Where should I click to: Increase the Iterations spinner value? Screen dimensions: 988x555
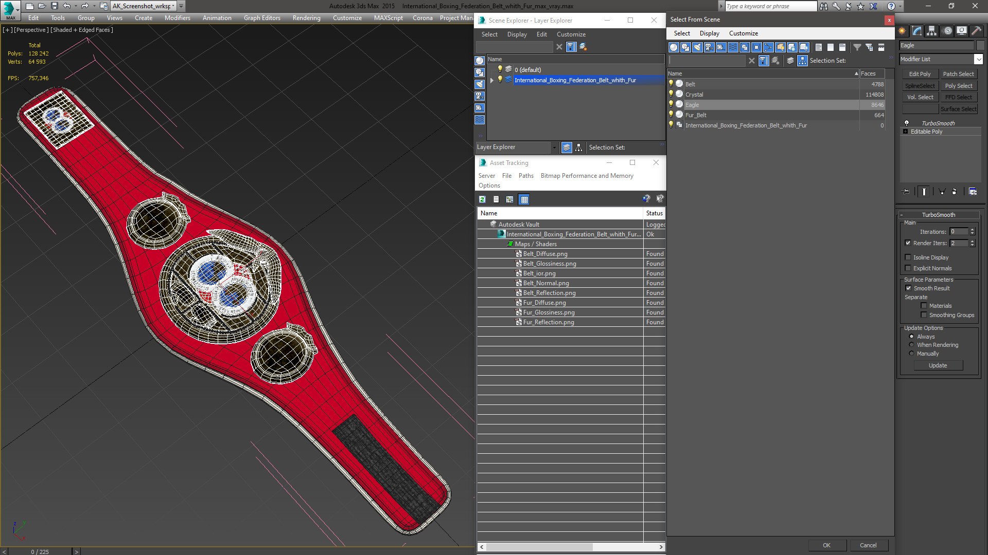(972, 230)
